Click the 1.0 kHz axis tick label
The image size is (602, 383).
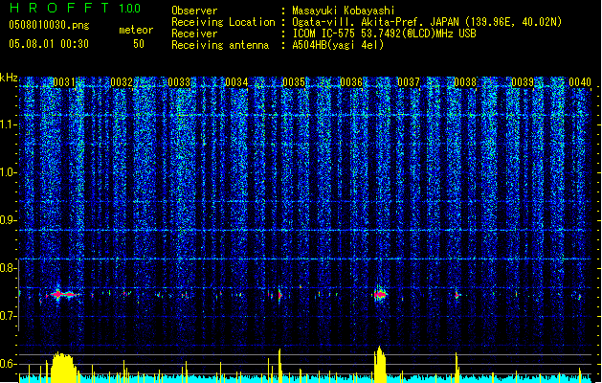(8, 172)
